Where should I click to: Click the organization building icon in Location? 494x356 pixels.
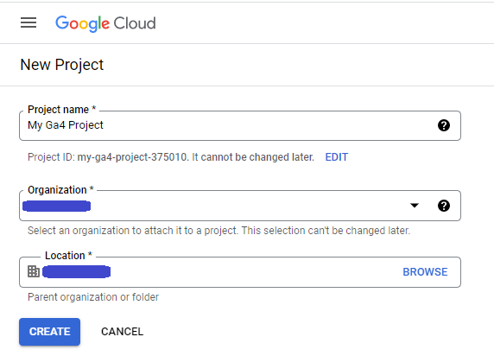click(34, 271)
